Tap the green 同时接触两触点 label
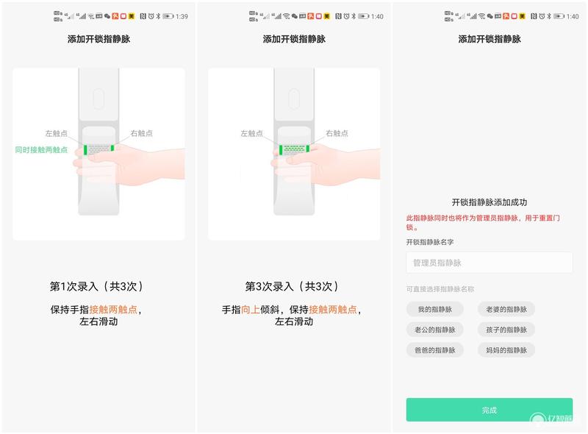Image resolution: width=588 pixels, height=434 pixels. click(41, 150)
